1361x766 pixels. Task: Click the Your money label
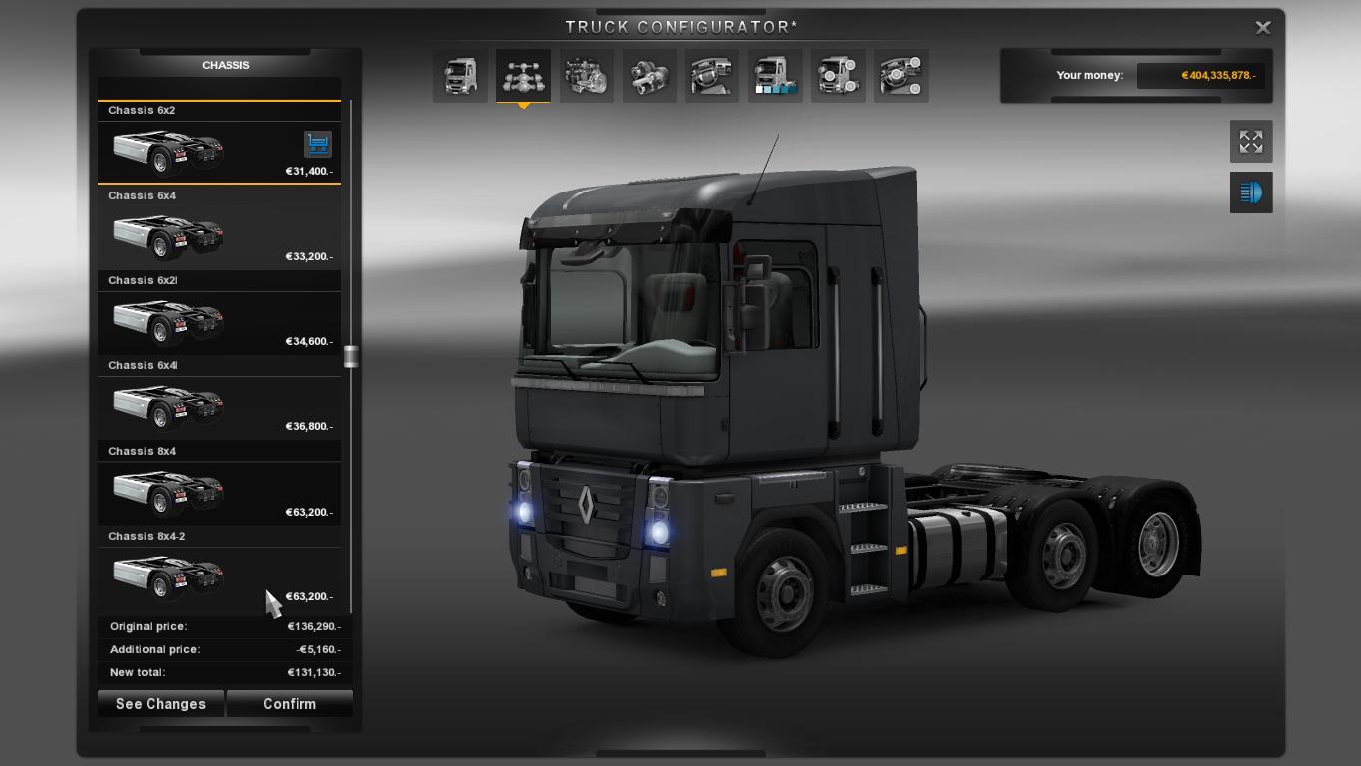[x=1090, y=75]
